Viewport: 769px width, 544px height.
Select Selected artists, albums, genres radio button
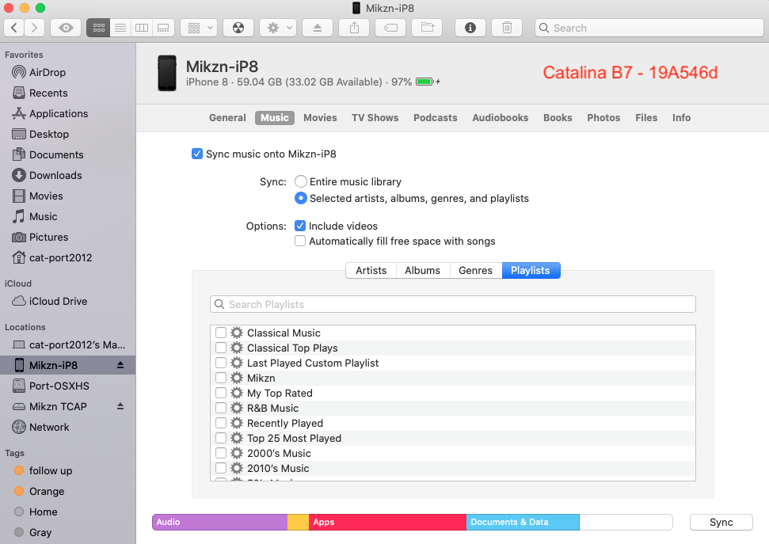coord(301,198)
